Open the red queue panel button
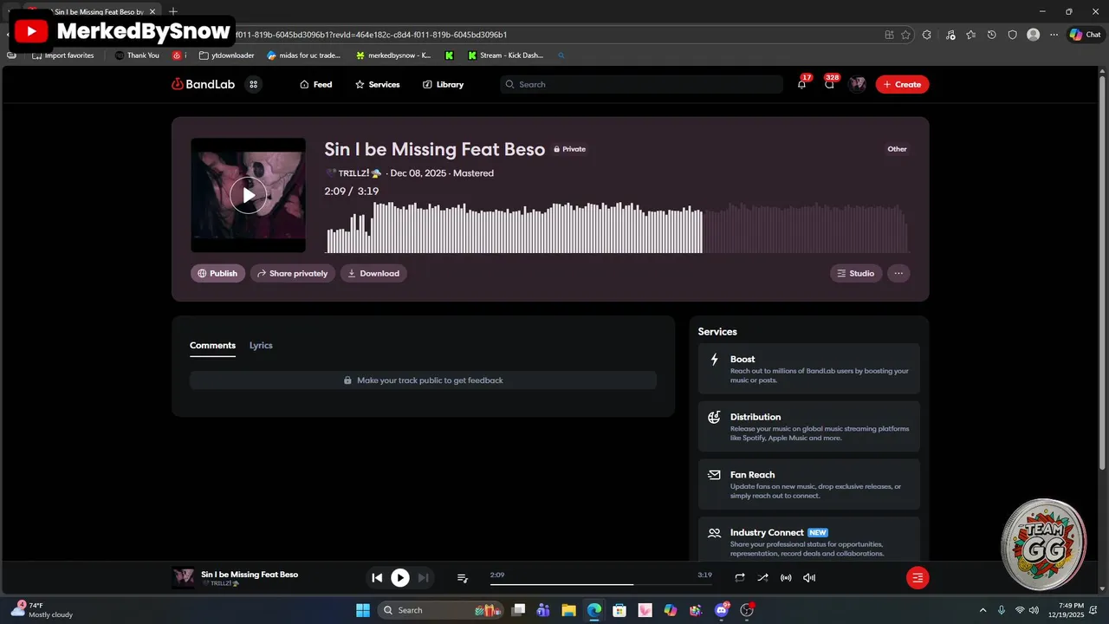 pyautogui.click(x=918, y=578)
